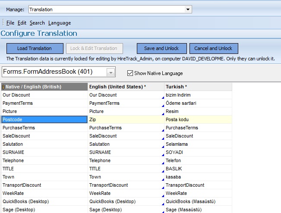Open the Search menu

[37, 23]
